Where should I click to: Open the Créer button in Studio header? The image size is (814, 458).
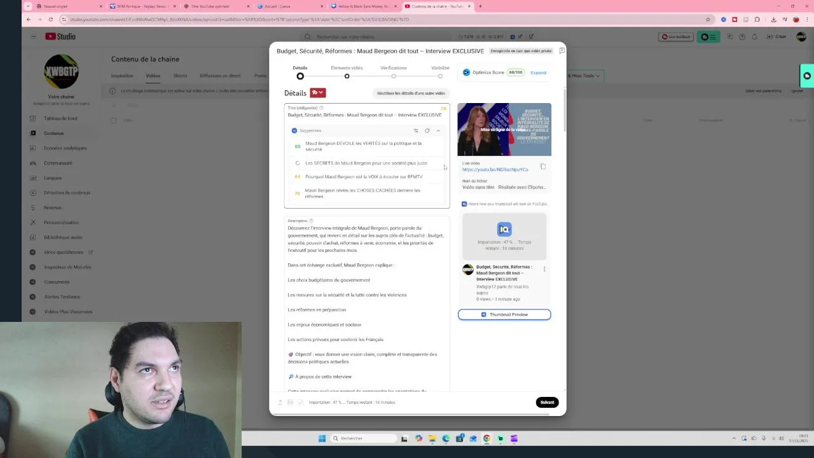(x=777, y=37)
